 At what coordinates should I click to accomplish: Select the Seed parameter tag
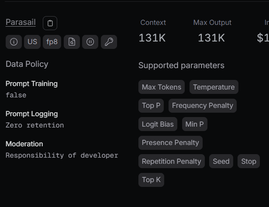tap(221, 161)
